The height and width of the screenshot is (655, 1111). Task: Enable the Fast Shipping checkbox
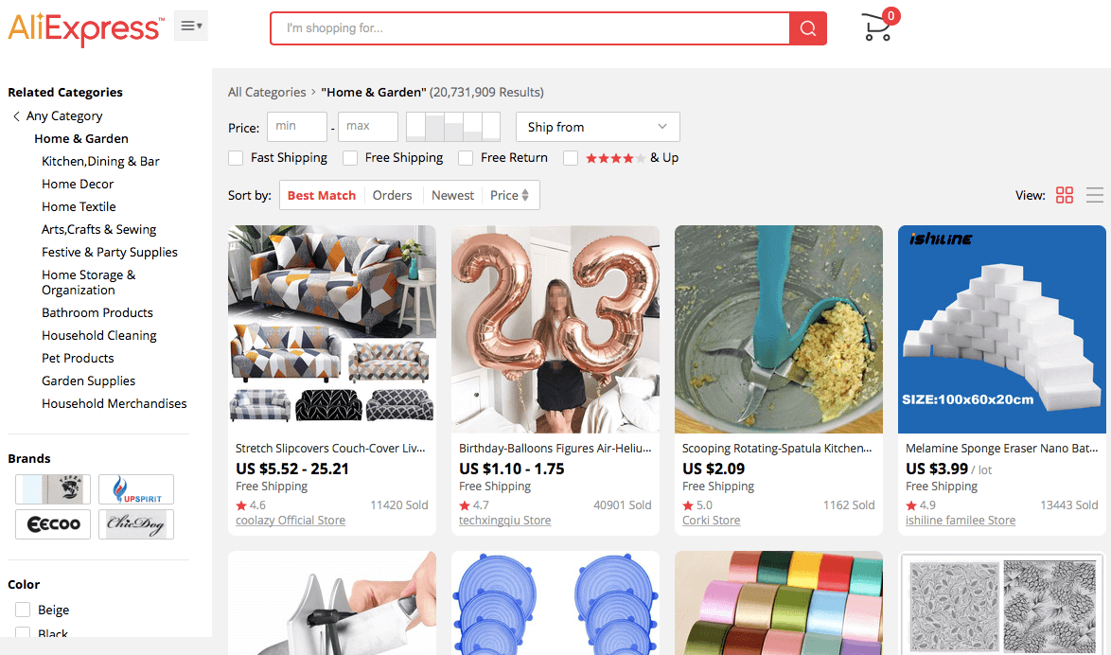pos(236,158)
